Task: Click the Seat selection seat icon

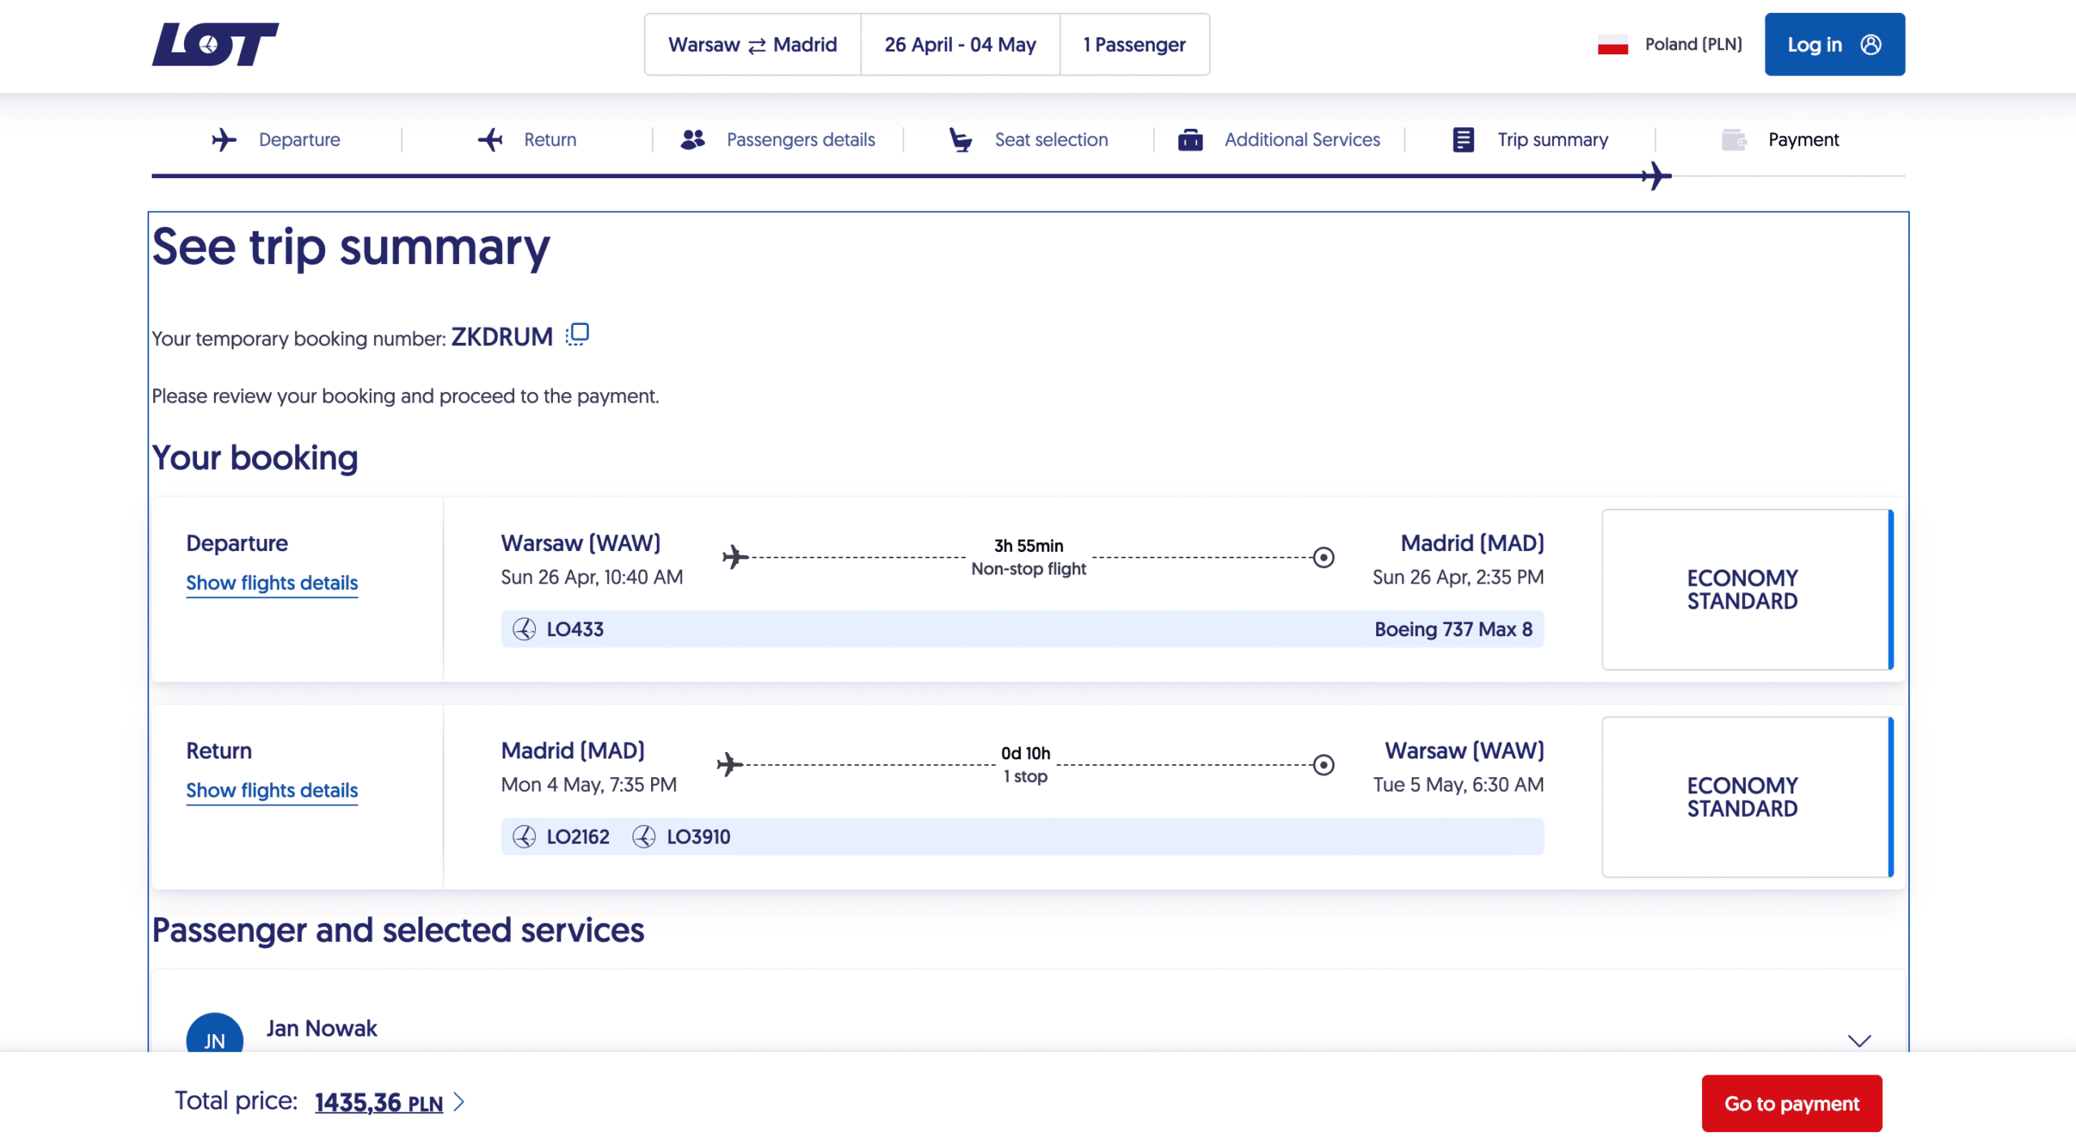Action: coord(960,139)
